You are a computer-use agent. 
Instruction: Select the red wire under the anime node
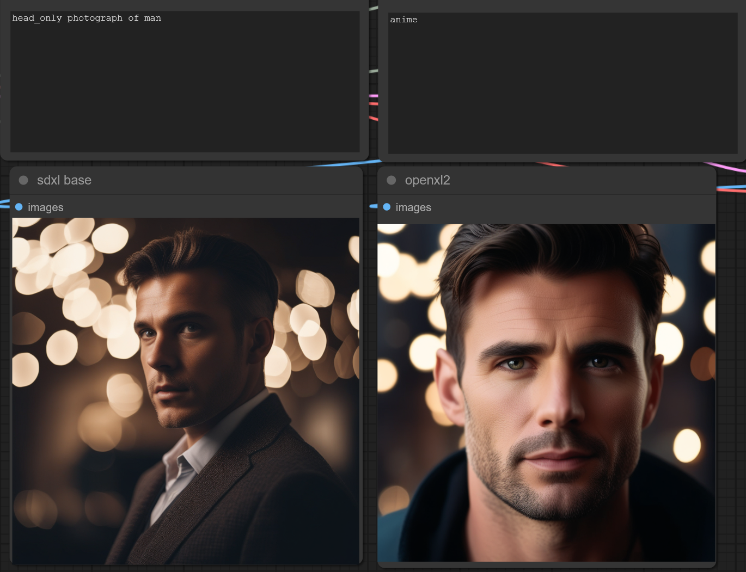[x=553, y=164]
